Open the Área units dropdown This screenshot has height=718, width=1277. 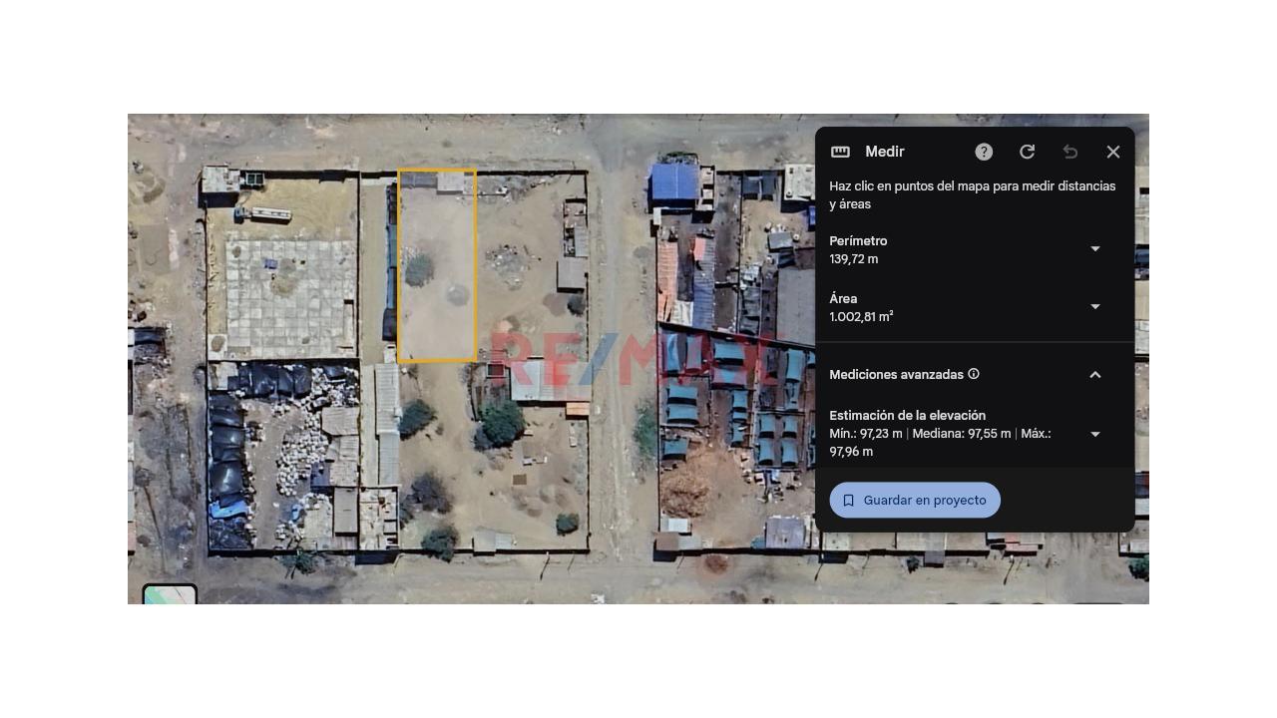[1094, 307]
